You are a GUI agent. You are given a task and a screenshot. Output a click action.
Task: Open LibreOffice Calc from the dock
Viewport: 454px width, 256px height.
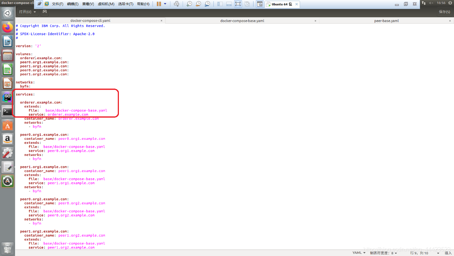[x=8, y=69]
